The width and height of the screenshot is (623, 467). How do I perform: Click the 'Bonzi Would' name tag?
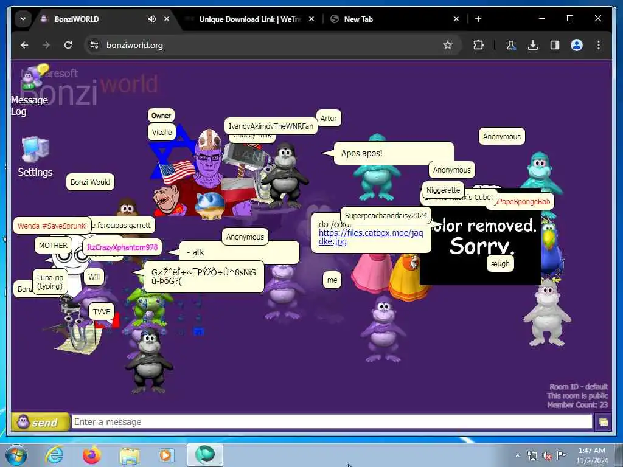pyautogui.click(x=90, y=182)
